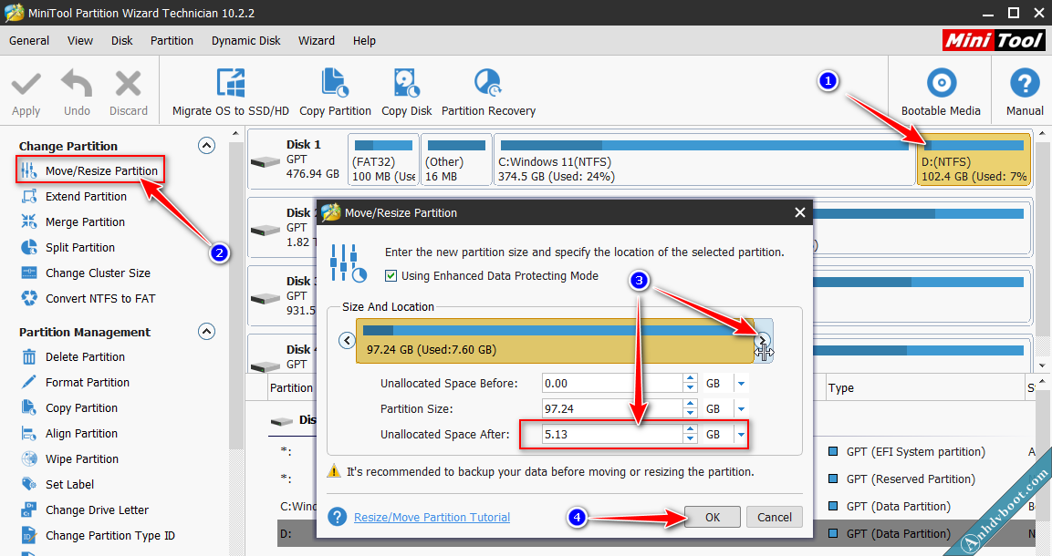
Task: Click the Apply checkmark icon
Action: coord(26,85)
